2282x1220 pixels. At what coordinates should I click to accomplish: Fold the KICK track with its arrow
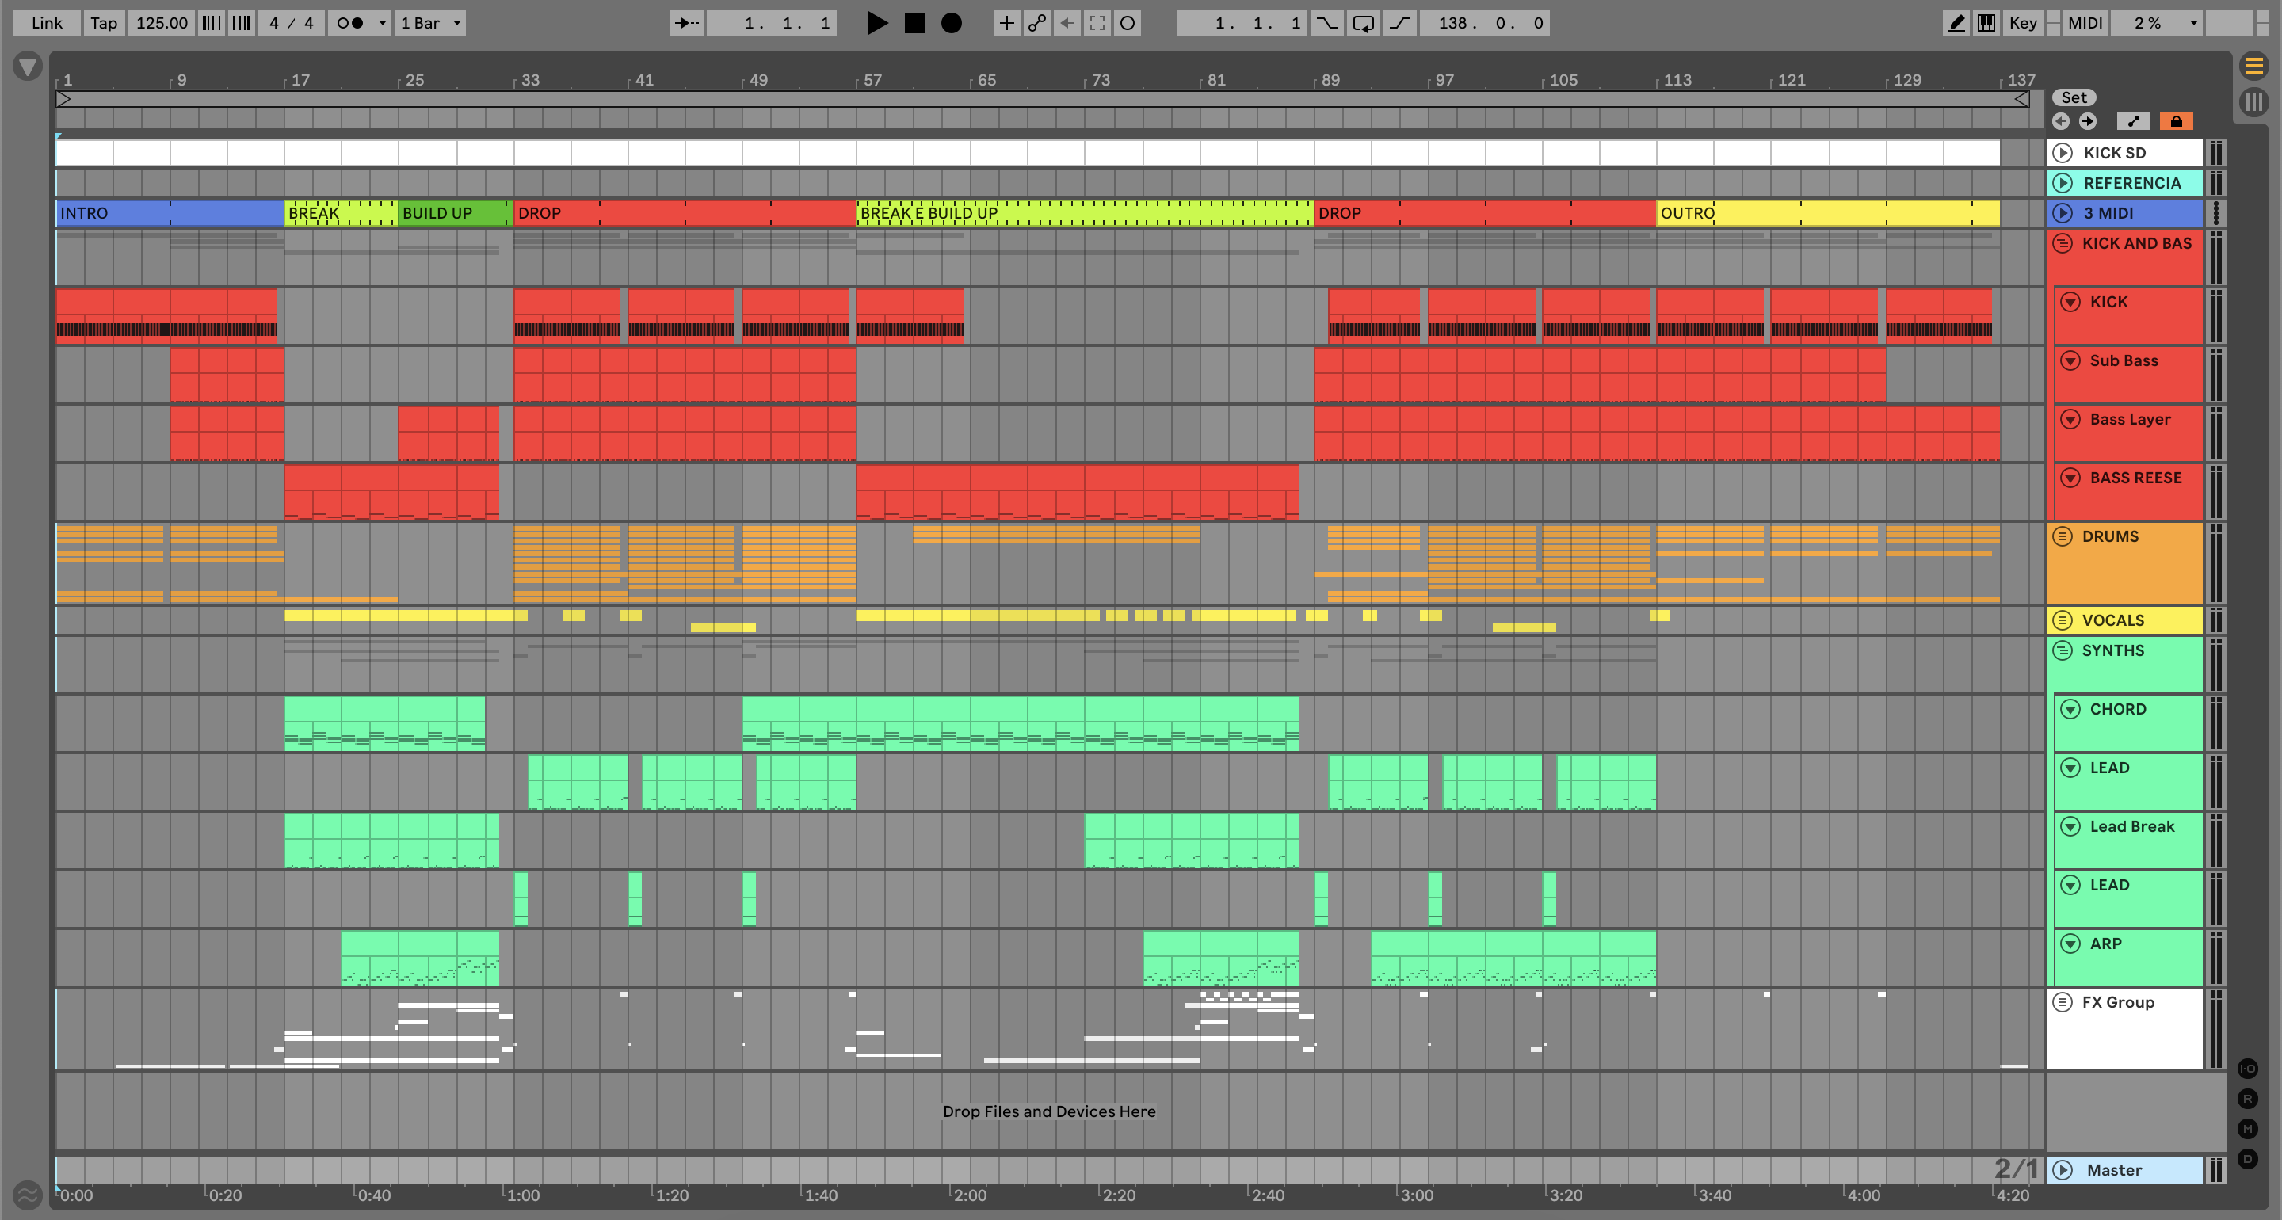click(2070, 302)
